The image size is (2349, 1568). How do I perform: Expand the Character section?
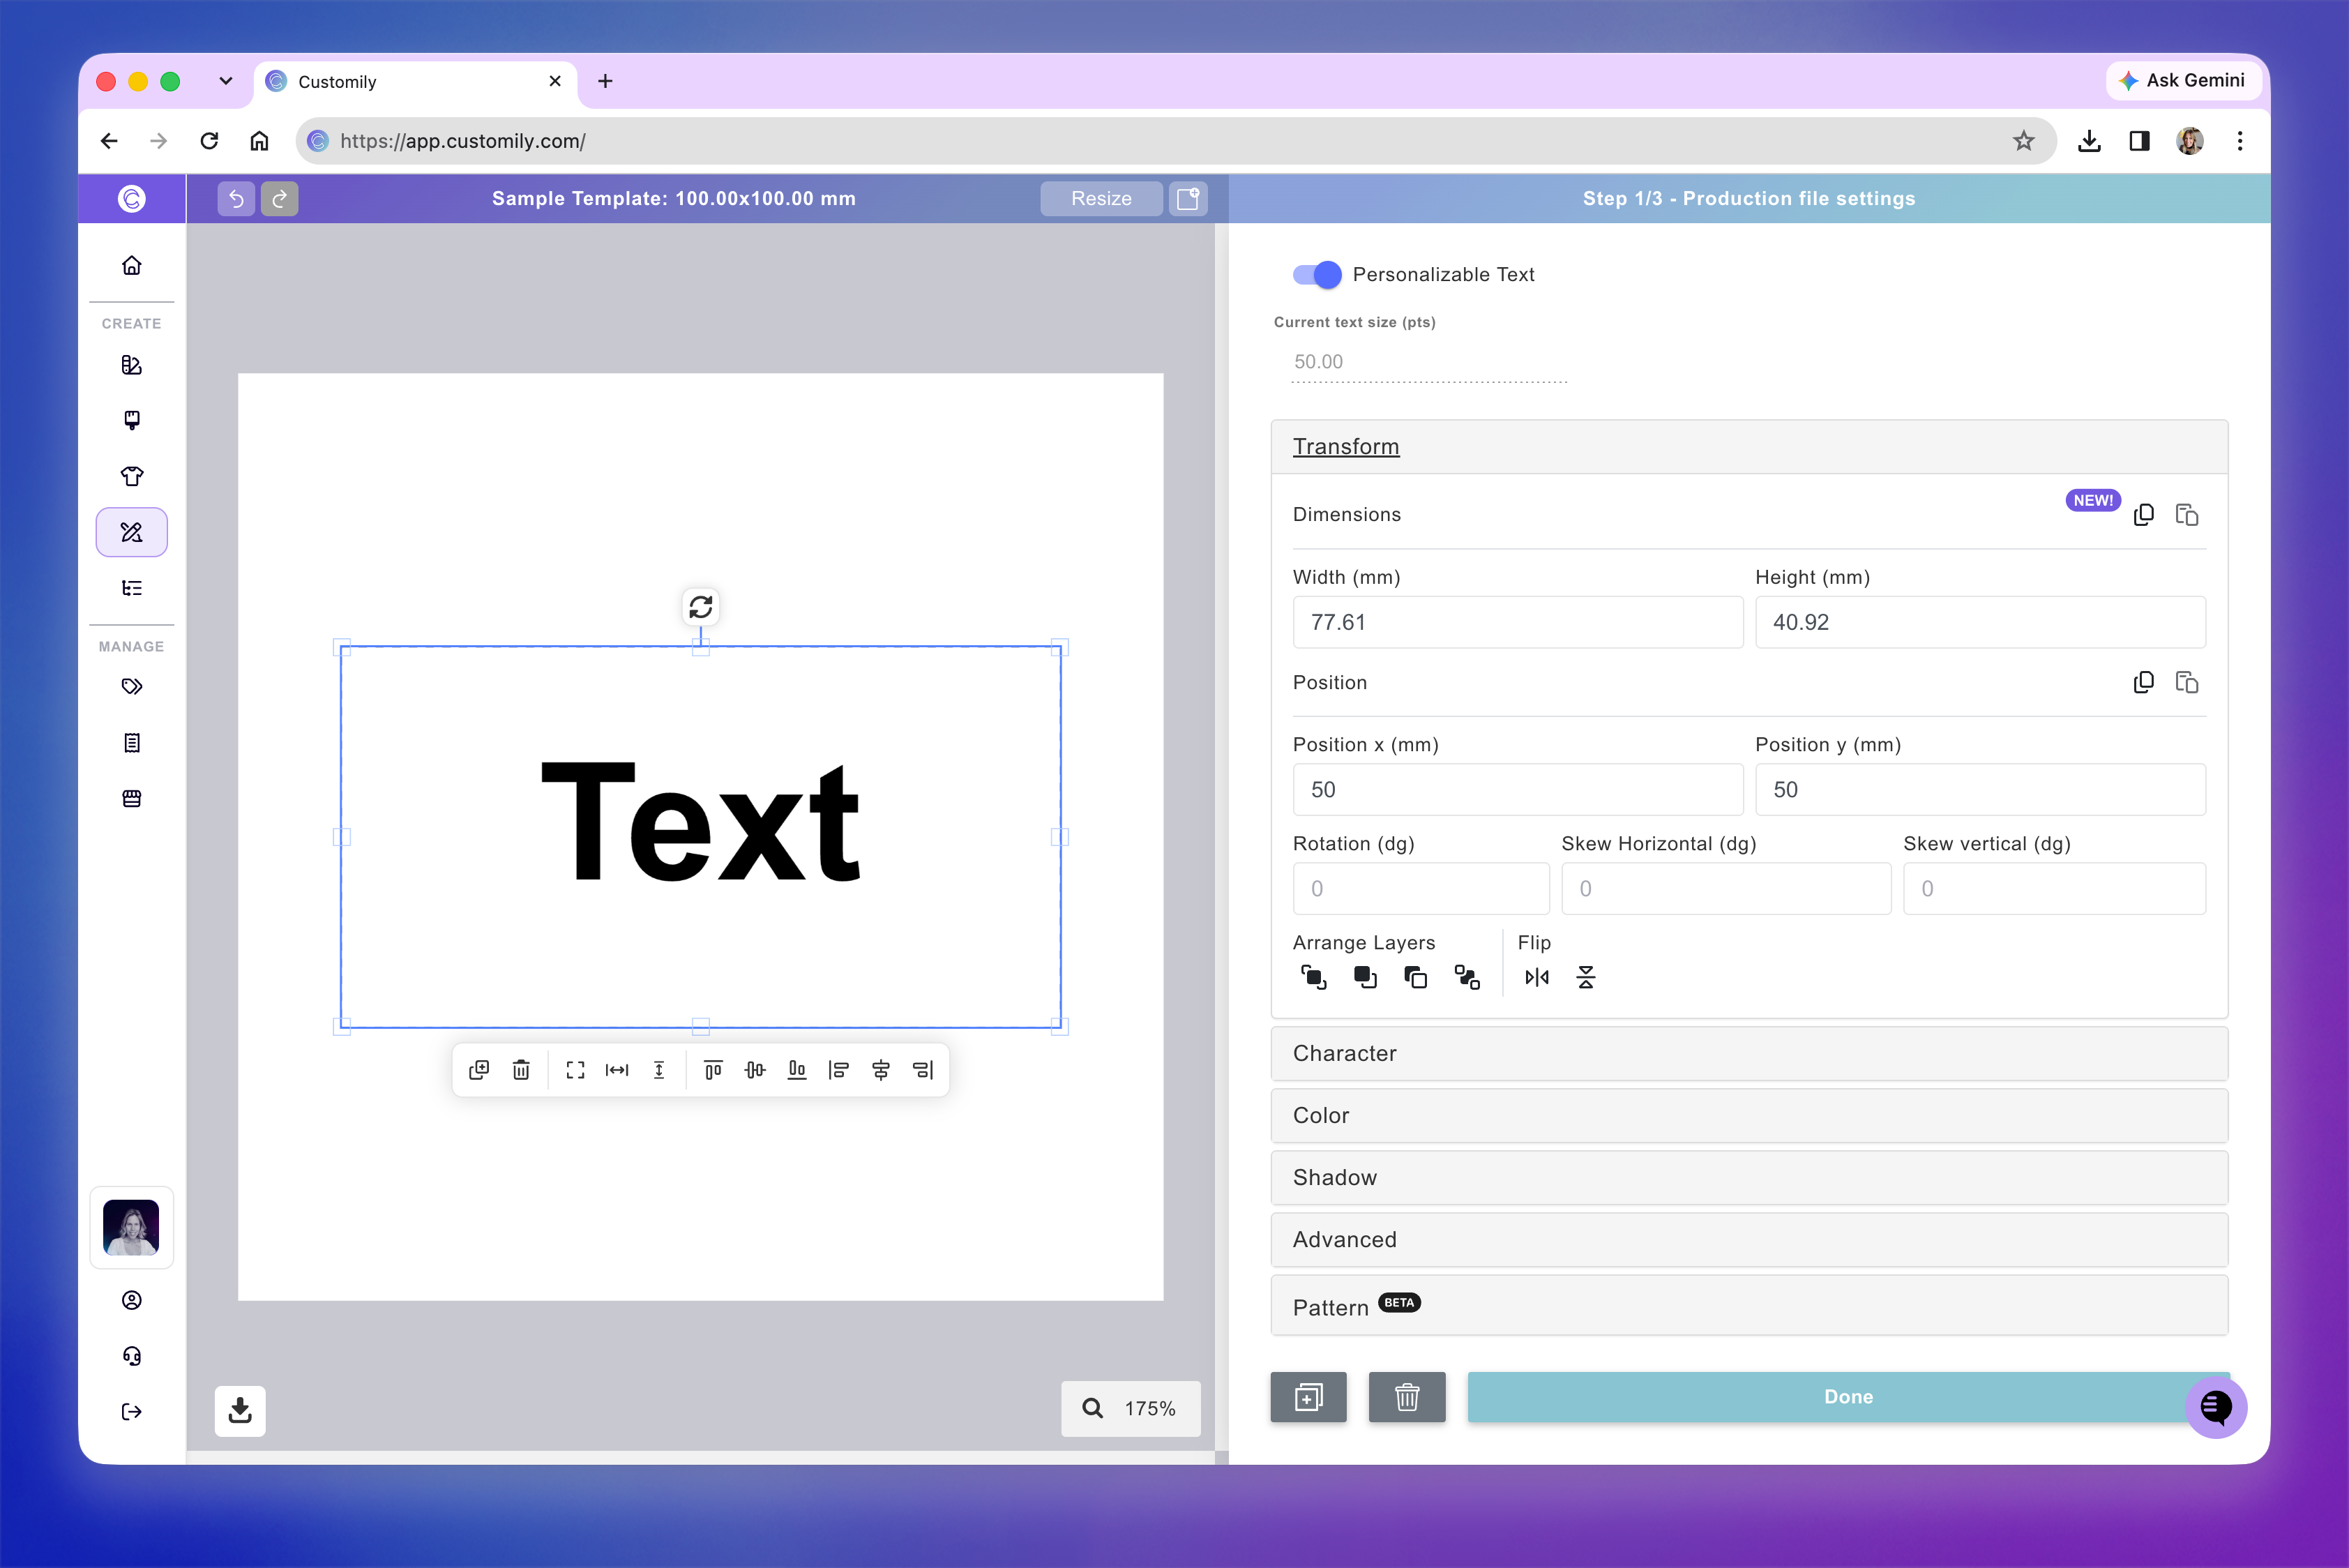pyautogui.click(x=1749, y=1053)
